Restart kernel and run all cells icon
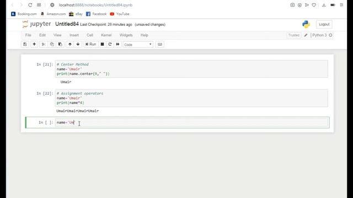 click(117, 44)
